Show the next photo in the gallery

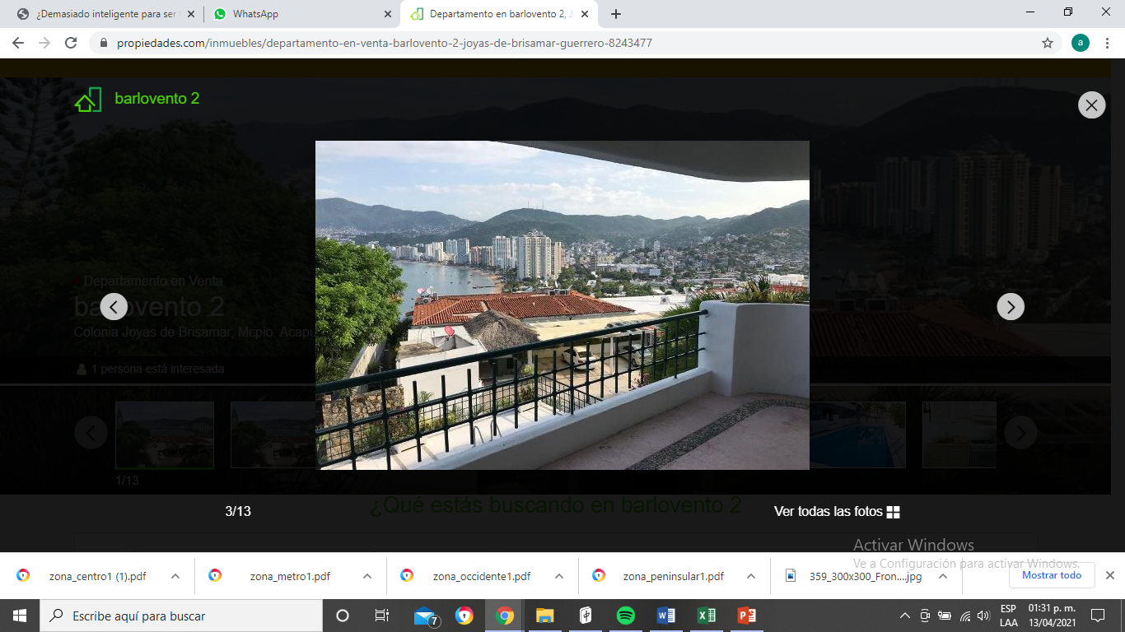(x=1011, y=307)
